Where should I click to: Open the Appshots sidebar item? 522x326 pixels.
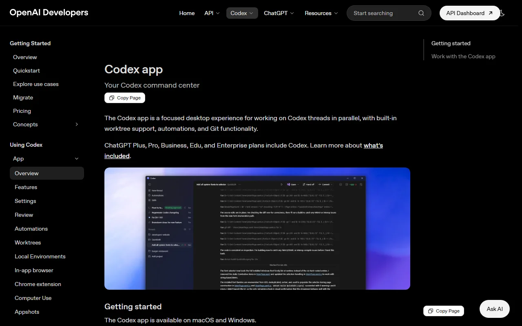click(27, 312)
